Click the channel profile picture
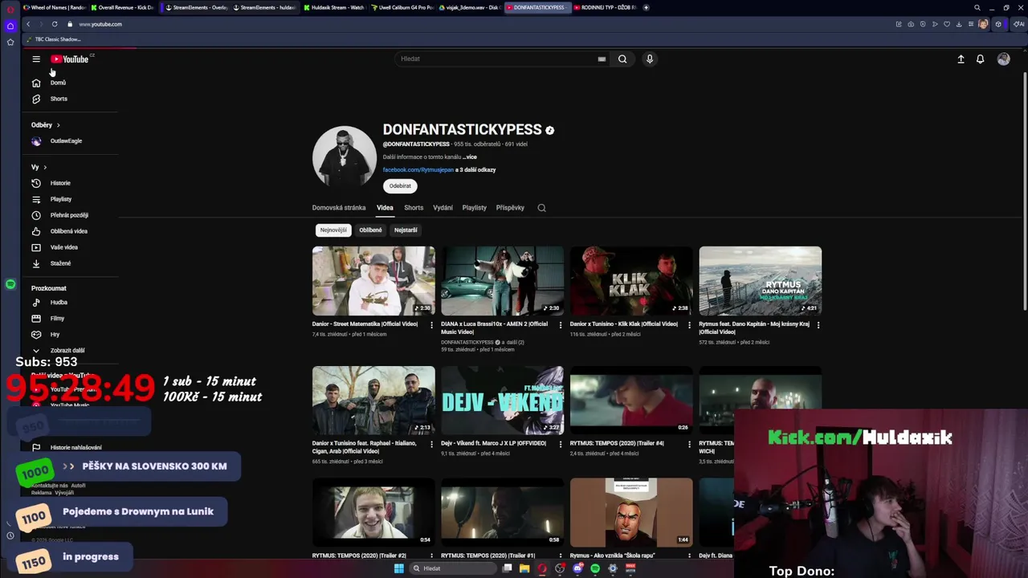1028x578 pixels. pyautogui.click(x=344, y=157)
